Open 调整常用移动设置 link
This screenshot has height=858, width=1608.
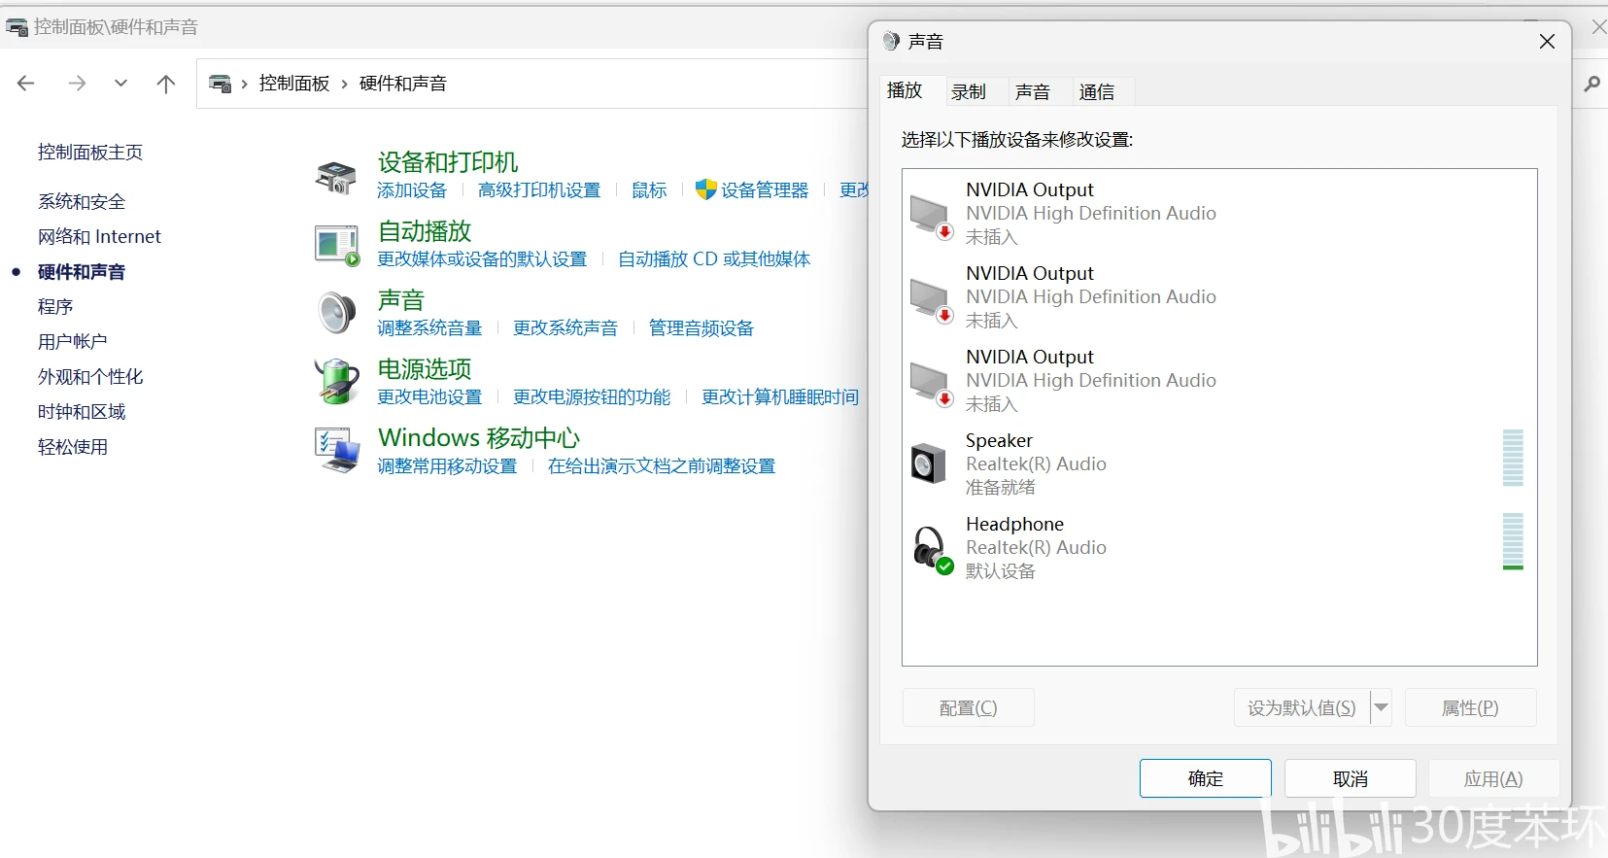coord(447,466)
